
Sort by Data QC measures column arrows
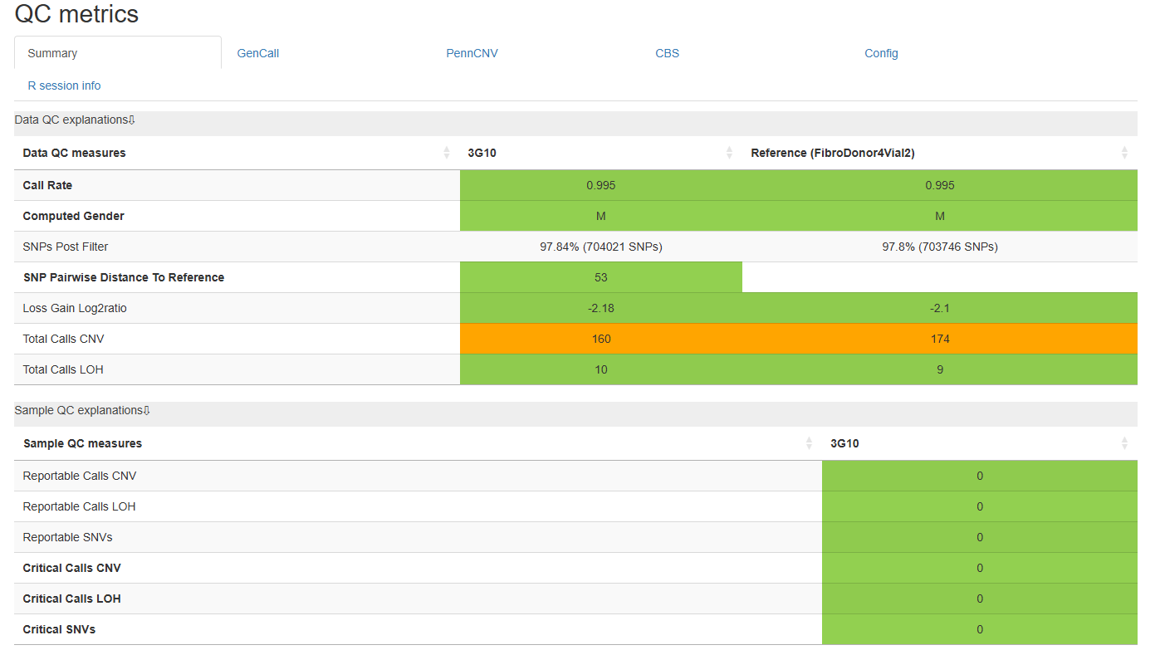click(x=447, y=153)
